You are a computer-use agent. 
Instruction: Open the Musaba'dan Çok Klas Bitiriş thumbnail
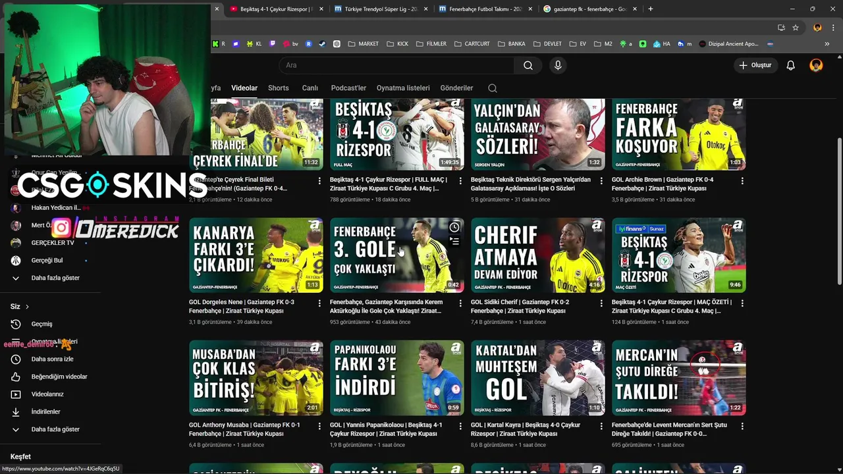(256, 377)
